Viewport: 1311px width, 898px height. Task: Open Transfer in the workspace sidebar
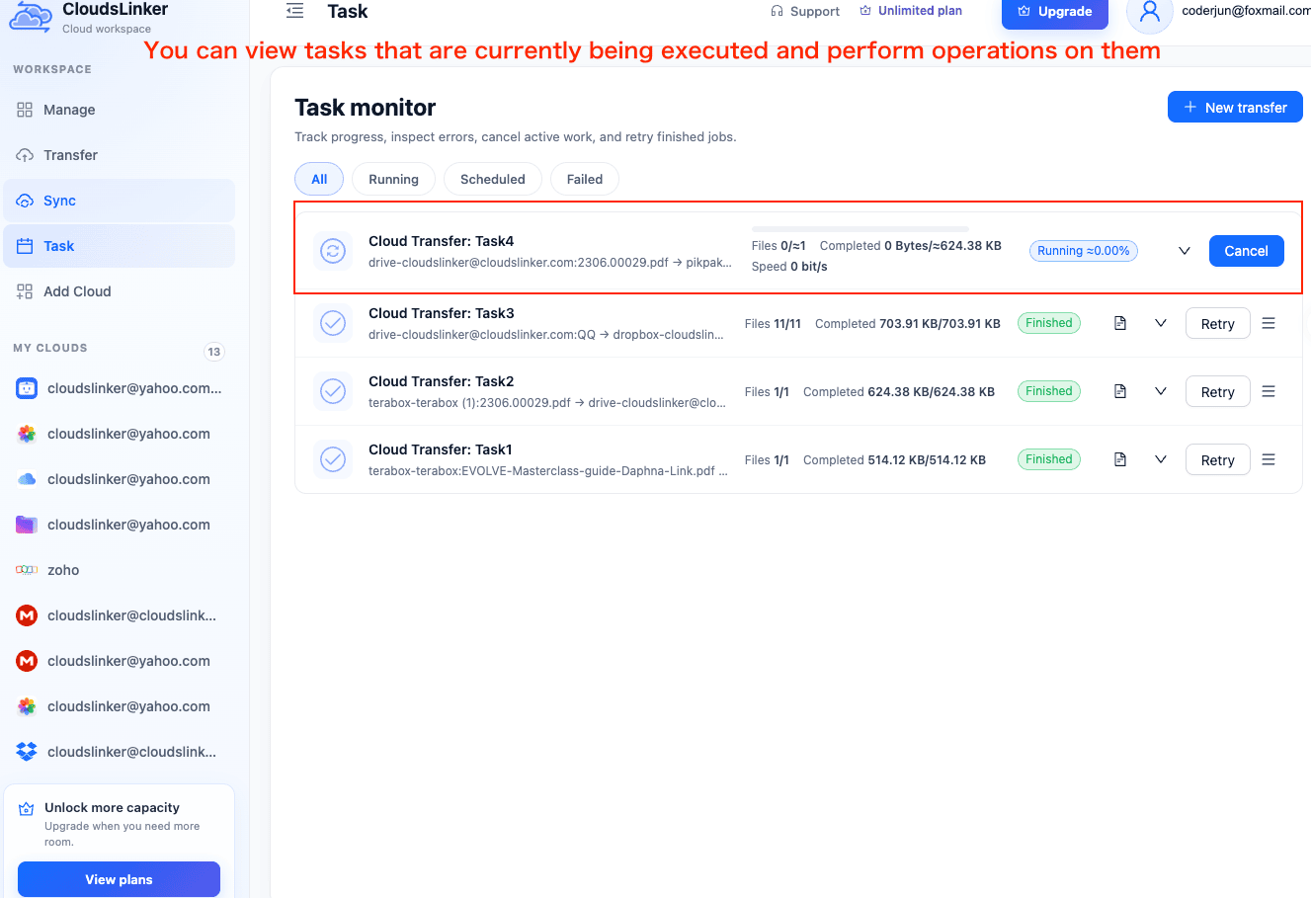[119, 155]
